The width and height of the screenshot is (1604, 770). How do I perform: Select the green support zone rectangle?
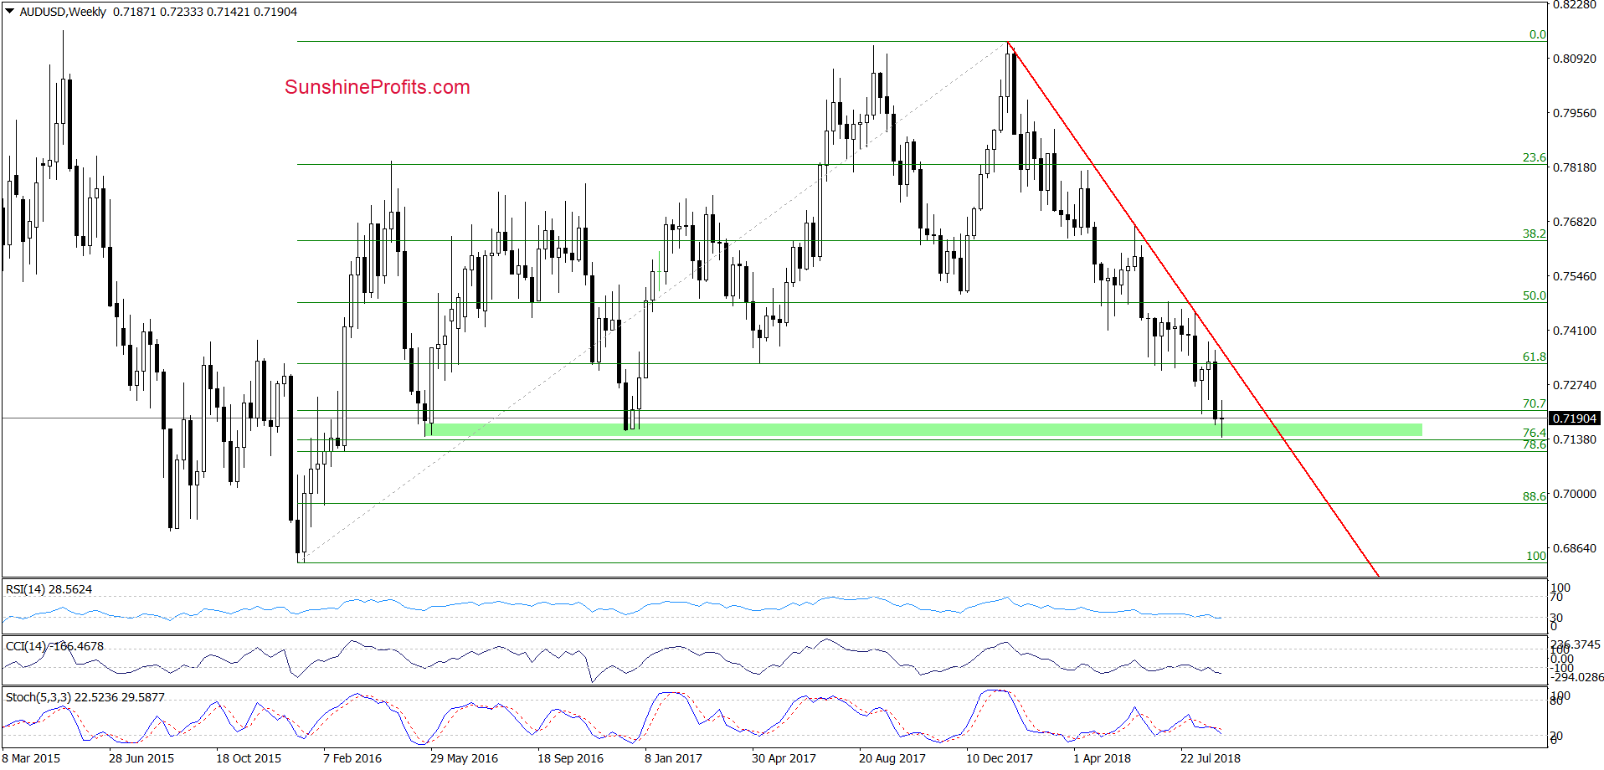(x=923, y=429)
